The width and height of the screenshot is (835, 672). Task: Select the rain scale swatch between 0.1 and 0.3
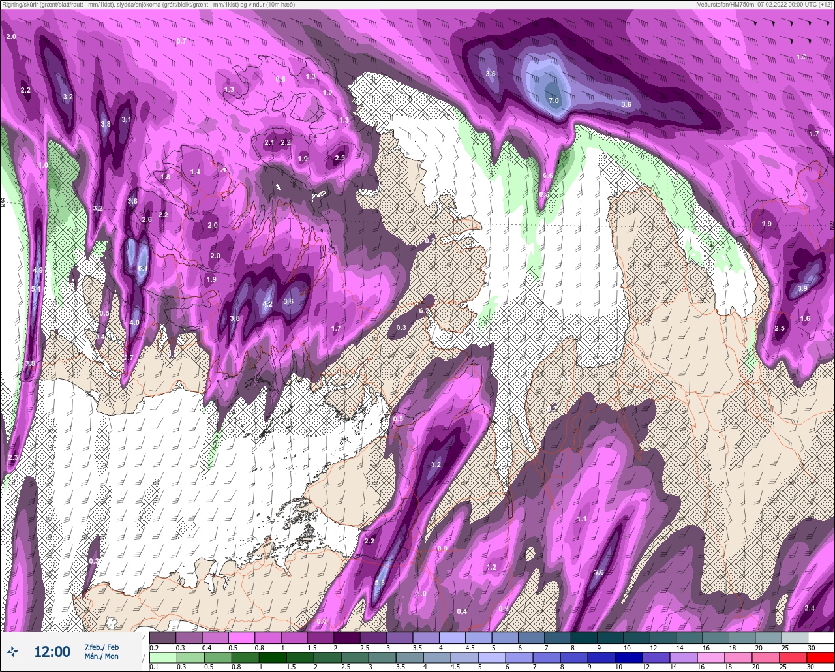click(164, 657)
